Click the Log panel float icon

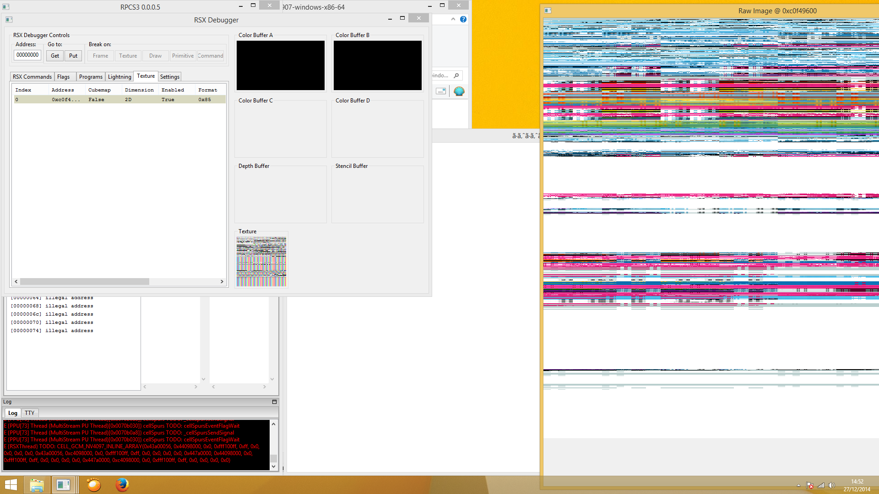click(x=274, y=402)
